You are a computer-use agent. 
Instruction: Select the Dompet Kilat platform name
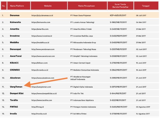click(x=17, y=93)
